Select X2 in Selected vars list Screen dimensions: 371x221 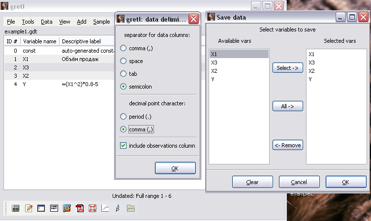pyautogui.click(x=336, y=71)
